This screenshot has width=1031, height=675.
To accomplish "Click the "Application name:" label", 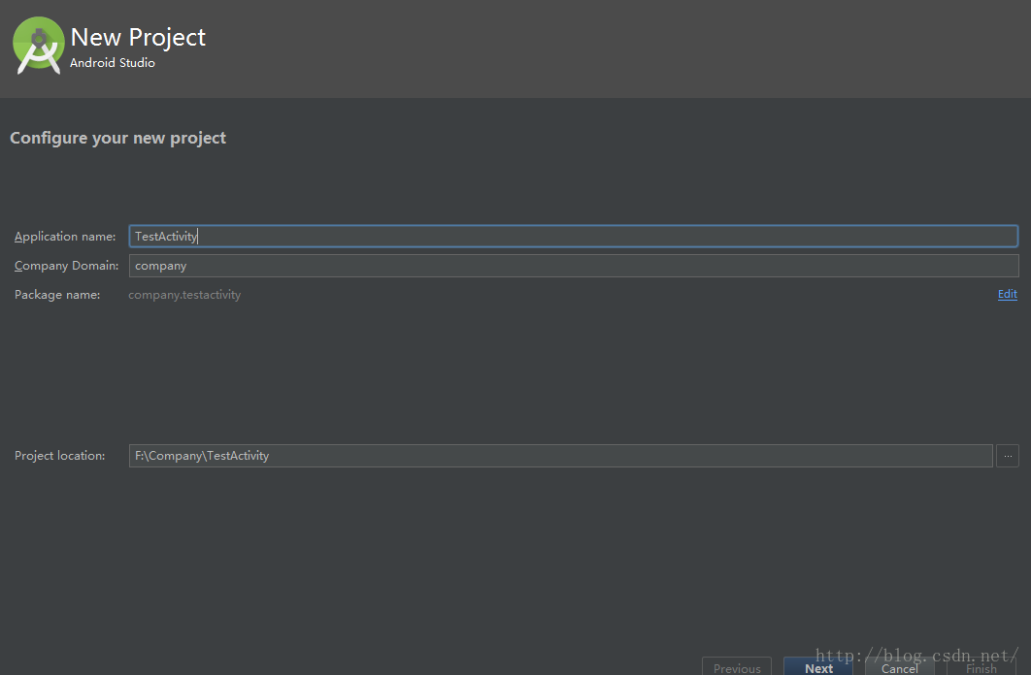I will pyautogui.click(x=65, y=237).
